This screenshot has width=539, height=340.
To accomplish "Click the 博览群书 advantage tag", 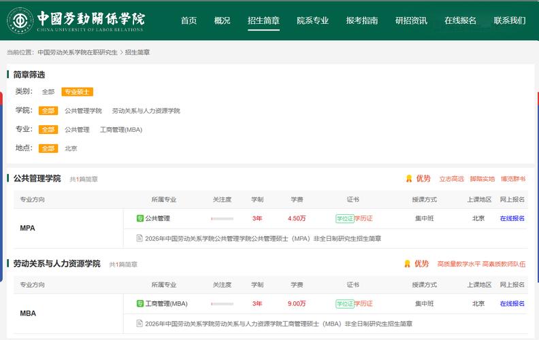I will coord(513,179).
